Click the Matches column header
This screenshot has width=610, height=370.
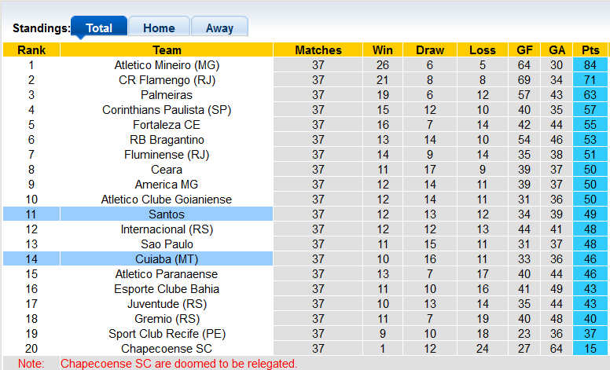coord(318,50)
